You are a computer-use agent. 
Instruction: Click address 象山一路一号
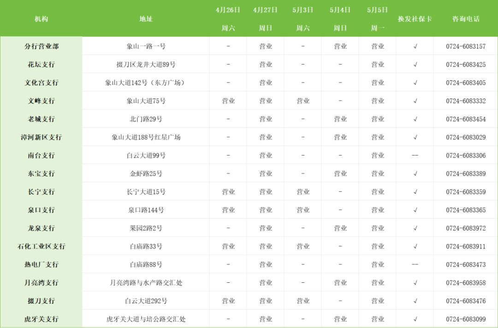click(x=146, y=47)
